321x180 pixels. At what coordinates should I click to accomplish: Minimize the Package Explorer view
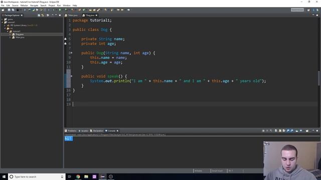[x=56, y=15]
